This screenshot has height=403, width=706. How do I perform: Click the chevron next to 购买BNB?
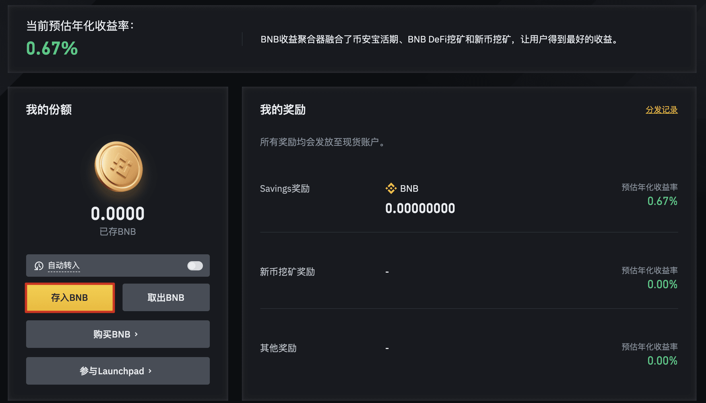click(x=136, y=334)
